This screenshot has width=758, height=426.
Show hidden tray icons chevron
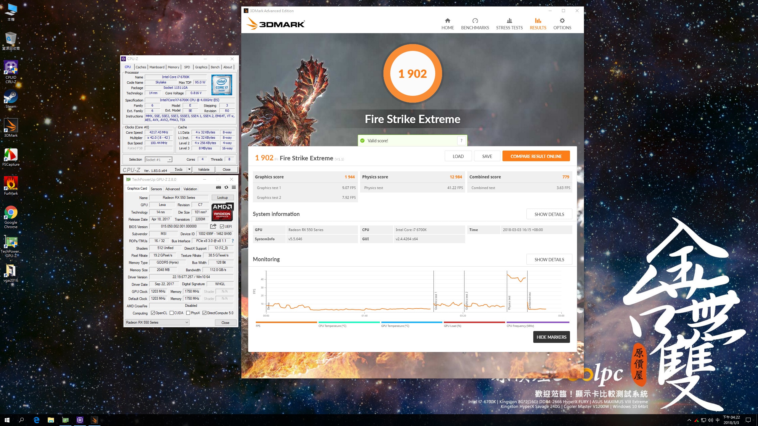pos(689,420)
